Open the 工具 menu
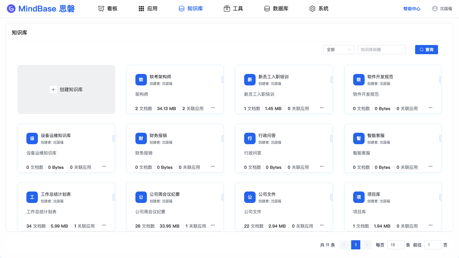The image size is (459, 258). 233,9
